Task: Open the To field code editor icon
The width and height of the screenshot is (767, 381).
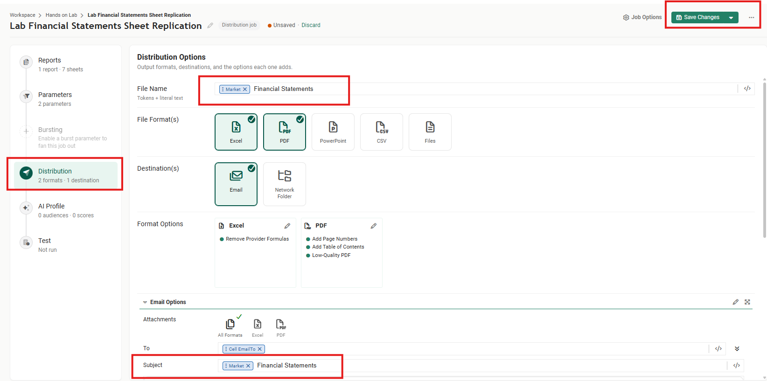Action: pos(718,348)
